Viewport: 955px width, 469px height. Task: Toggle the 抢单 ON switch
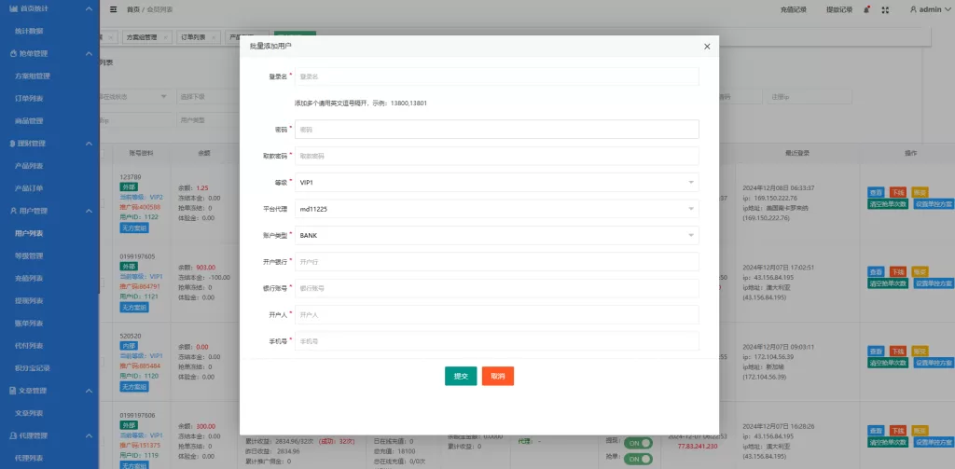point(638,459)
